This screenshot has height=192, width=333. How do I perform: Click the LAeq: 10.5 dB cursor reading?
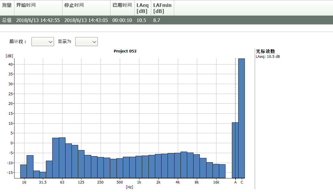click(267, 57)
